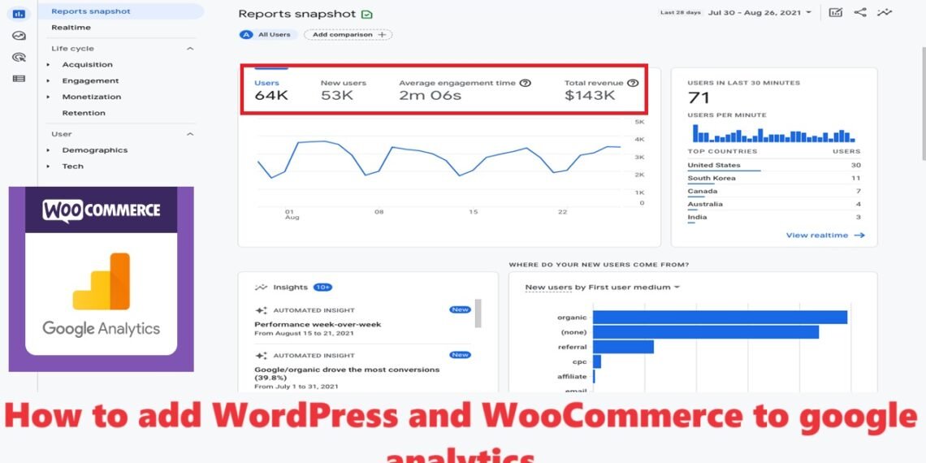The width and height of the screenshot is (926, 463).
Task: Click Australia row in top countries
Action: 773,205
